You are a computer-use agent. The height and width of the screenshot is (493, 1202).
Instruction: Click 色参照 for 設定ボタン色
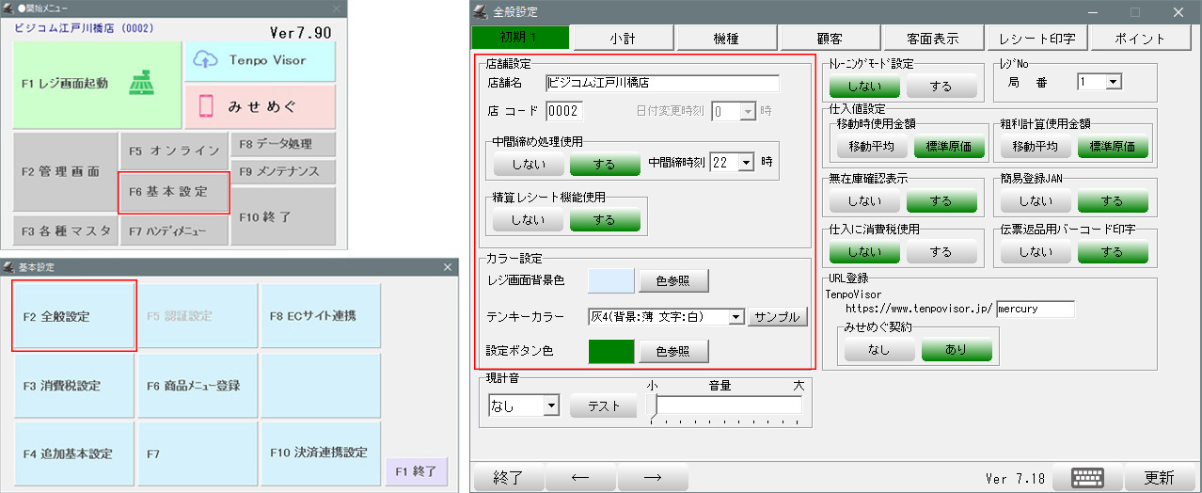pyautogui.click(x=673, y=351)
